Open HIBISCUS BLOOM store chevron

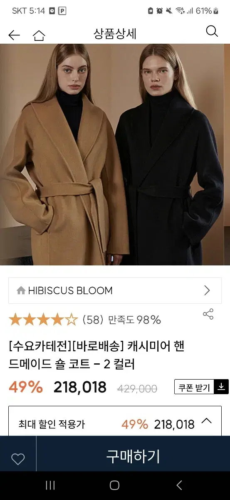pos(207,290)
